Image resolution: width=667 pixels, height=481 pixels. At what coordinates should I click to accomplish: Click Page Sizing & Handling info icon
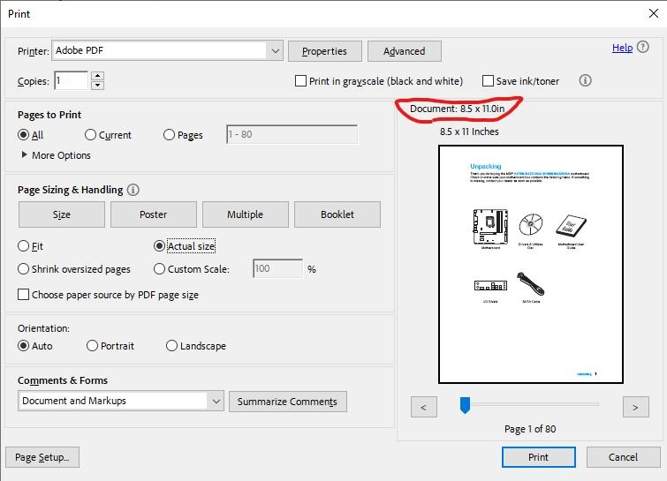[x=133, y=190]
